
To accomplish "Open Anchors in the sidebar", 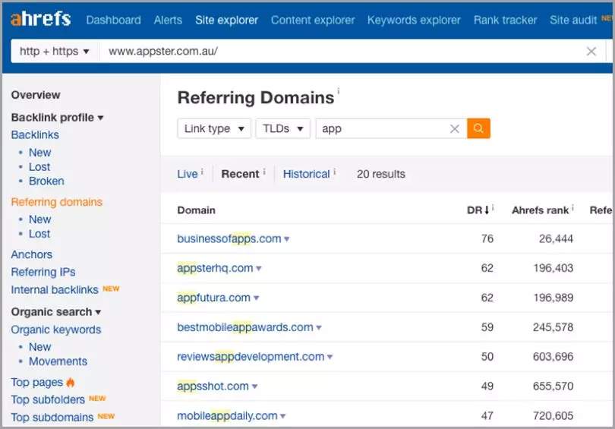I will 31,254.
